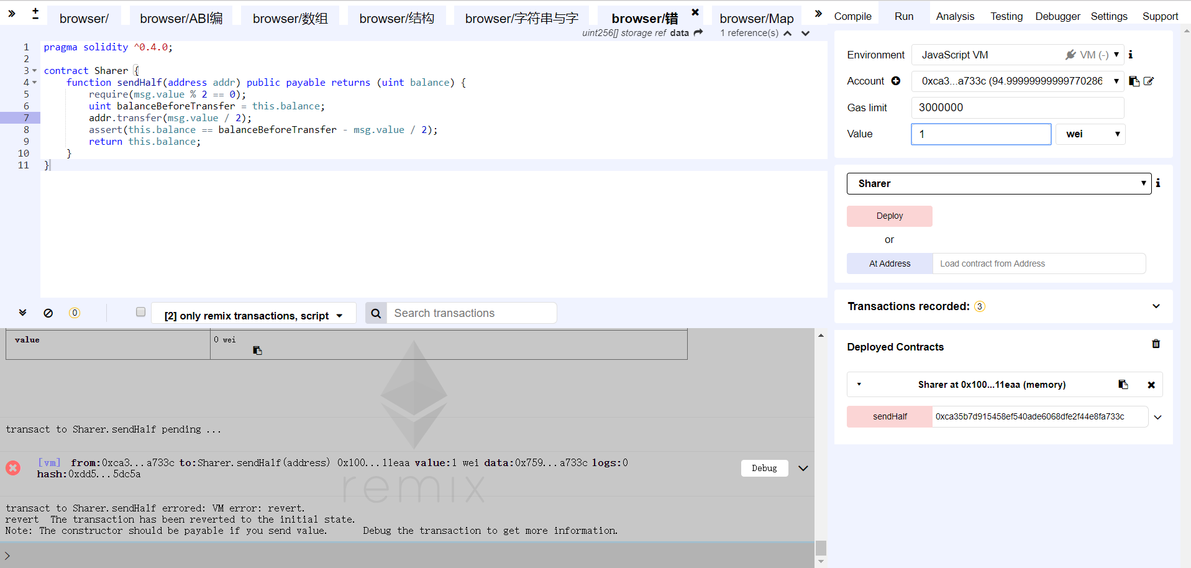Go to next reference using the down chevron beside '1 reference(s)'
The image size is (1191, 568).
(x=806, y=34)
